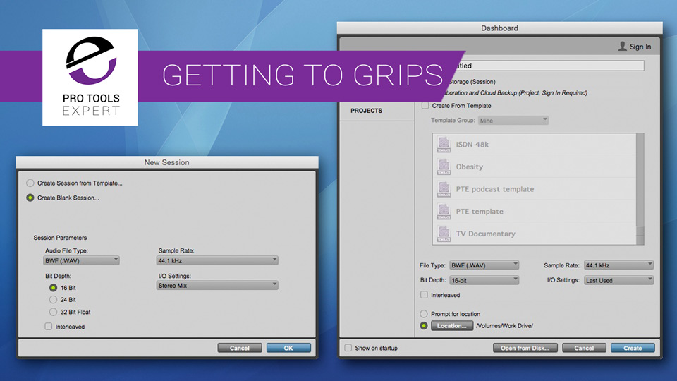This screenshot has width=677, height=381.
Task: Select Obesity template row
Action: (x=535, y=167)
